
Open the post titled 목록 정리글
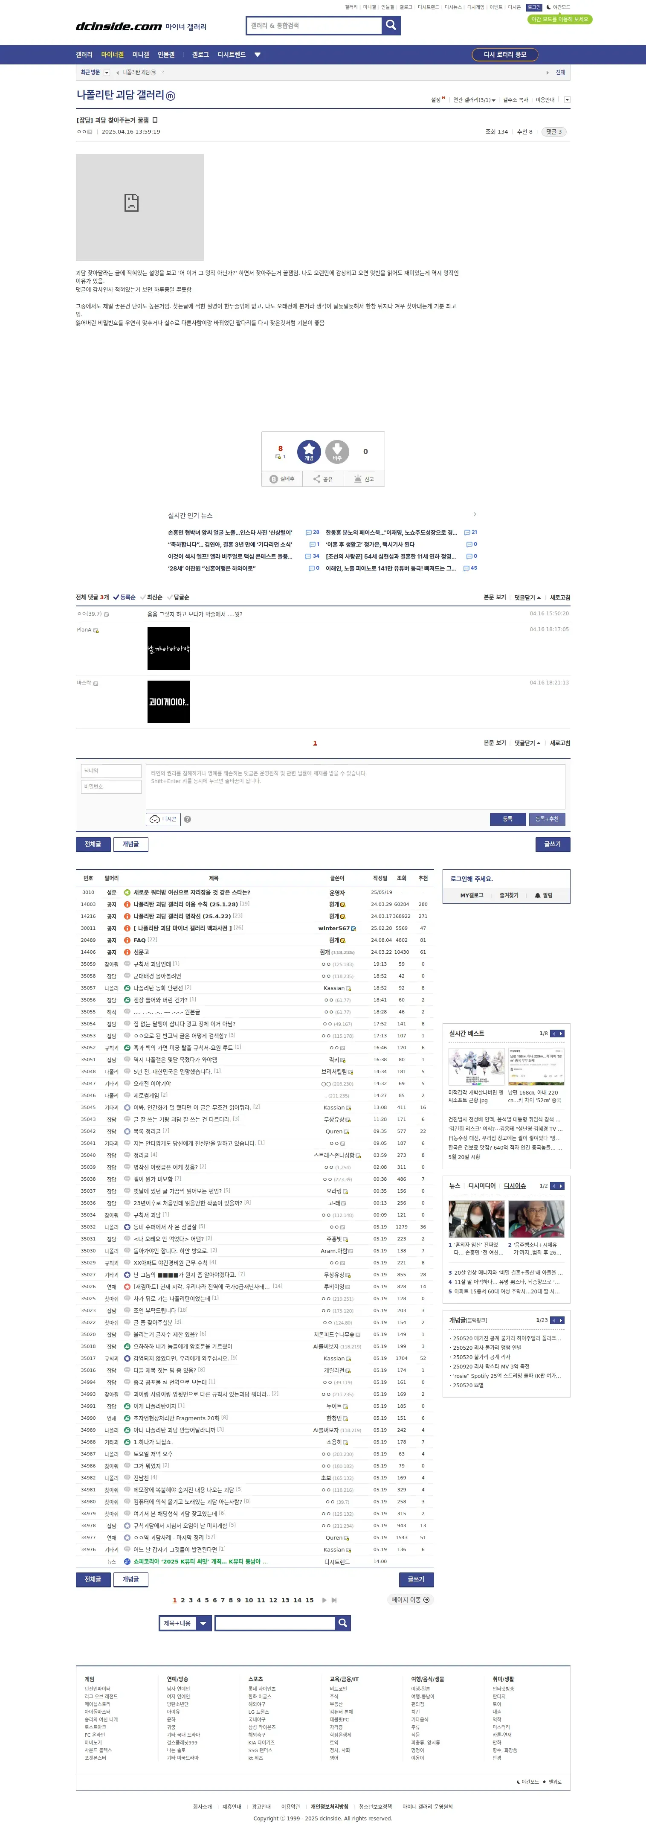(147, 1131)
